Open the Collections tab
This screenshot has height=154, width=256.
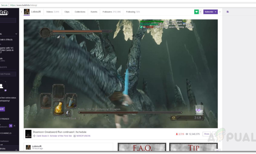[80, 12]
